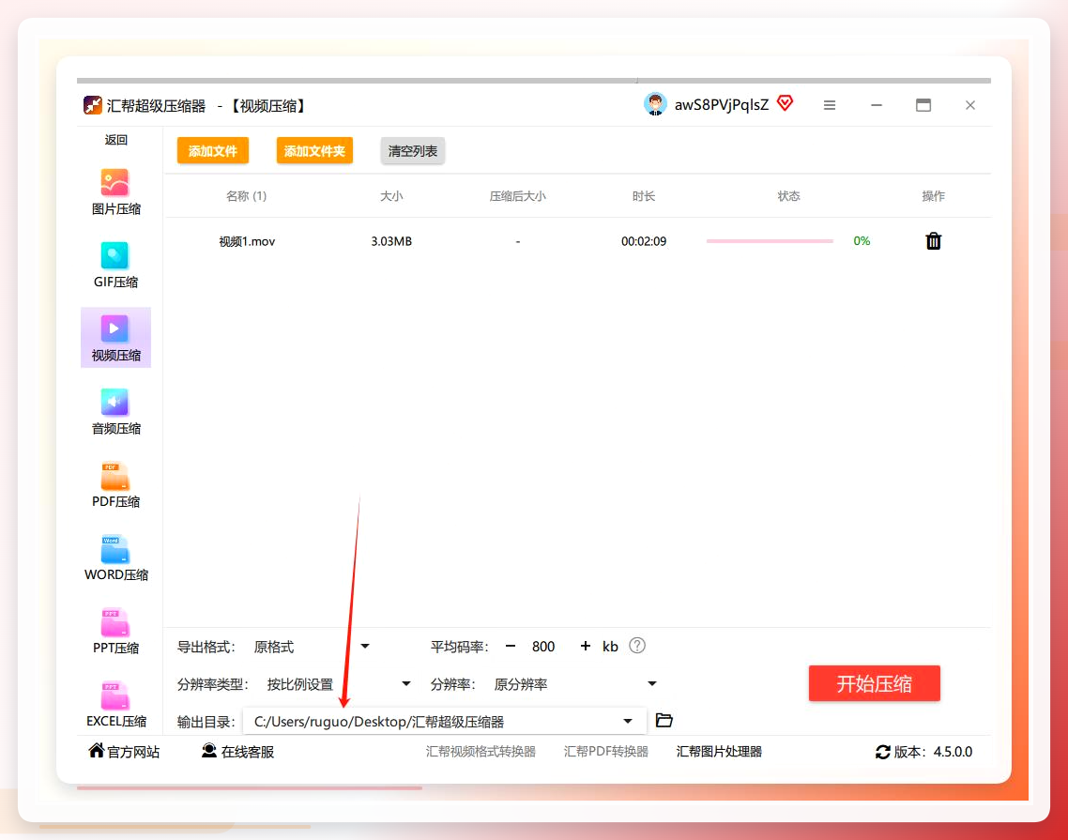
Task: Maximize the window
Action: point(923,105)
